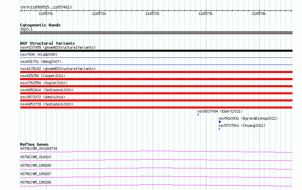Open variant nsv615254 (Cooper2011) label
The image size is (302, 190).
click(43, 76)
